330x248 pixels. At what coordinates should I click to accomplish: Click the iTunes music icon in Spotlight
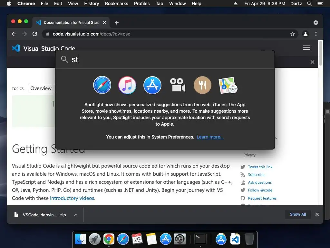tap(127, 85)
